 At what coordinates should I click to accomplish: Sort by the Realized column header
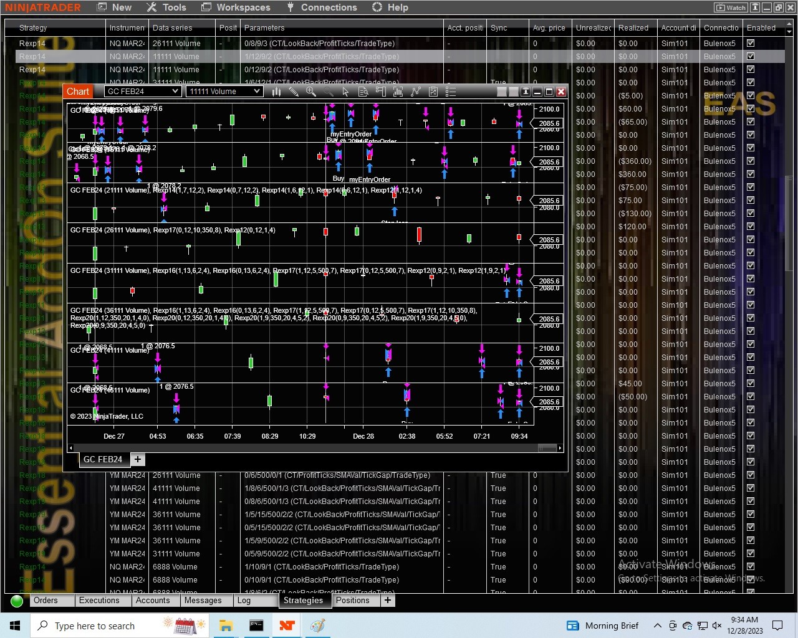pos(635,28)
